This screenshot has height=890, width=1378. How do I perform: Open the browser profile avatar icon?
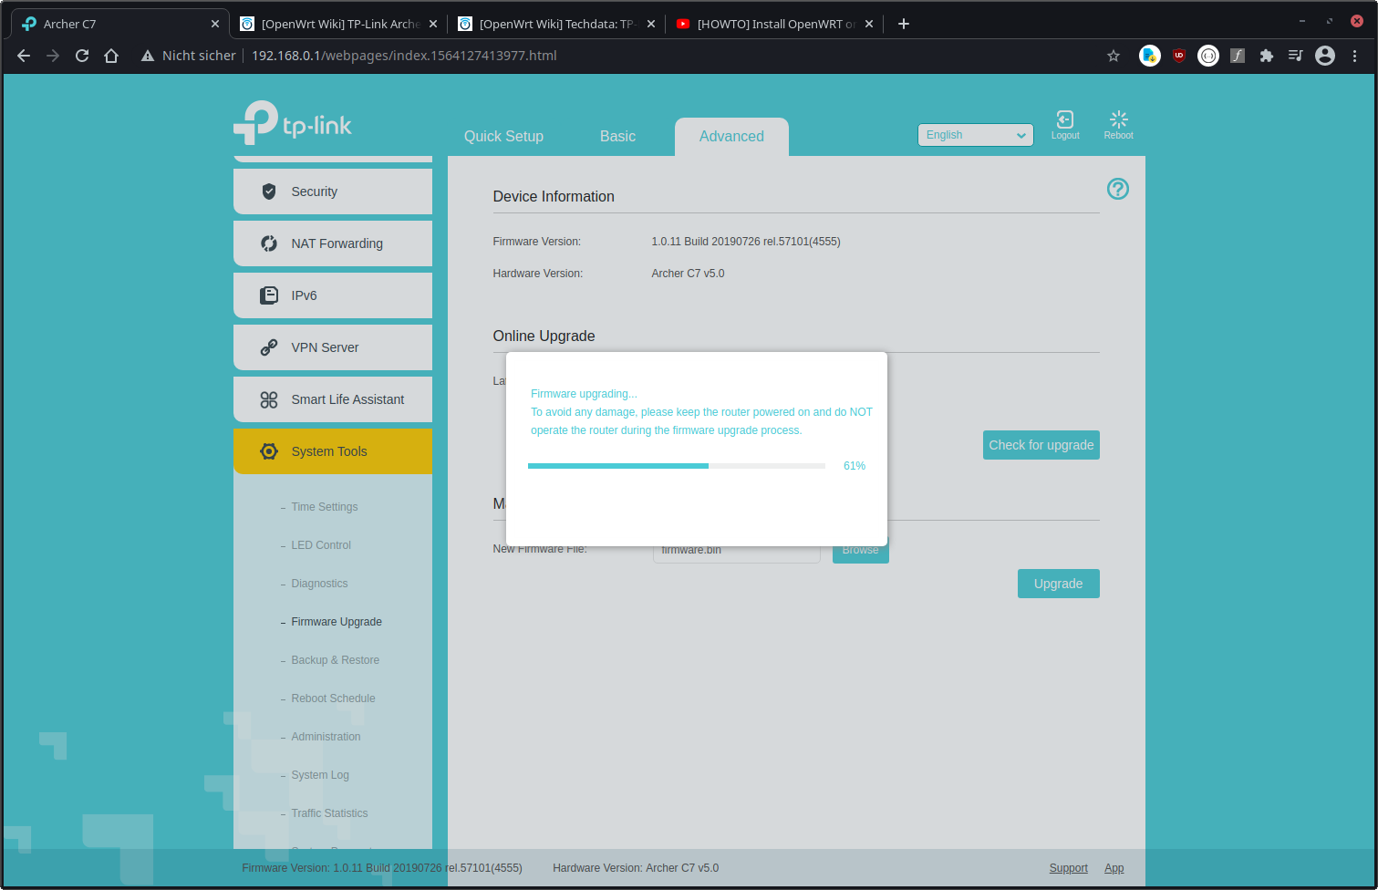pyautogui.click(x=1325, y=56)
